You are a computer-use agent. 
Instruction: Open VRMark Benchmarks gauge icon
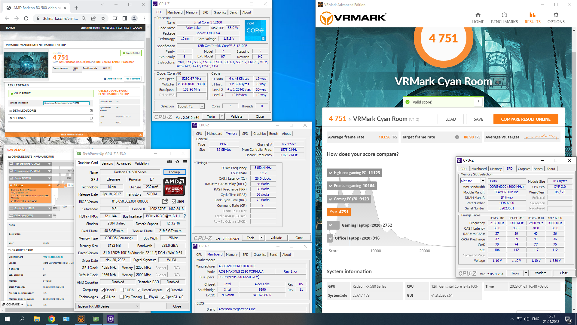coord(504,15)
